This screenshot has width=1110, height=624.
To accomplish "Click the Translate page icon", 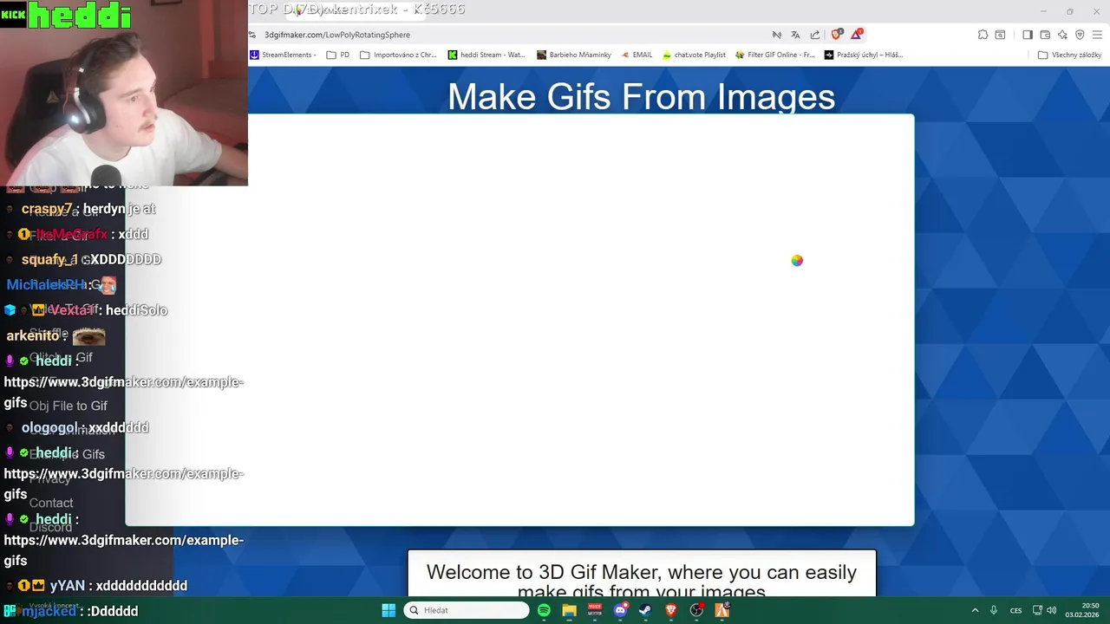I will (795, 35).
